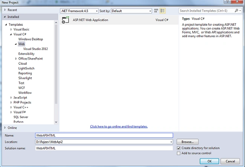Viewport: 245px width, 167px height.
Task: Select the Silverlight template category
Action: click(25, 78)
